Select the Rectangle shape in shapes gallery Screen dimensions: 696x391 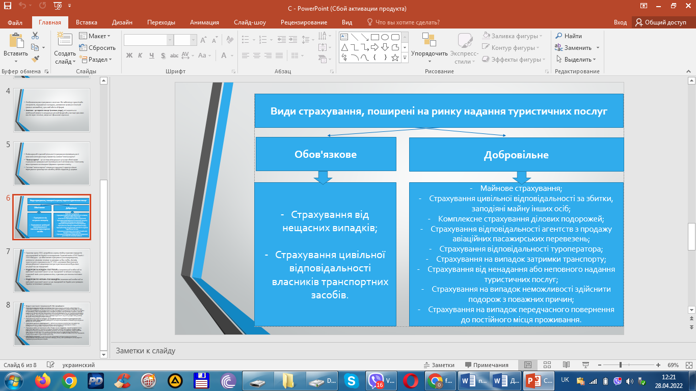click(374, 37)
